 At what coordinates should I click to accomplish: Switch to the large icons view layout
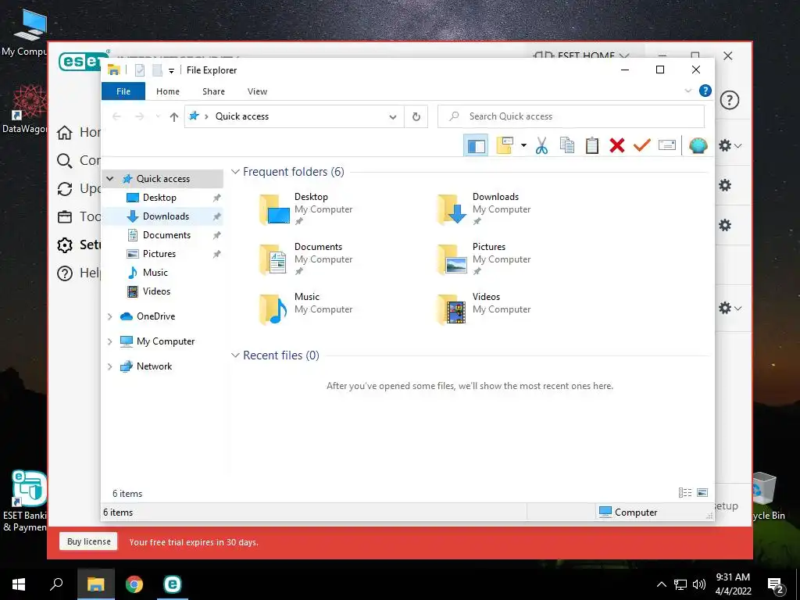[702, 493]
